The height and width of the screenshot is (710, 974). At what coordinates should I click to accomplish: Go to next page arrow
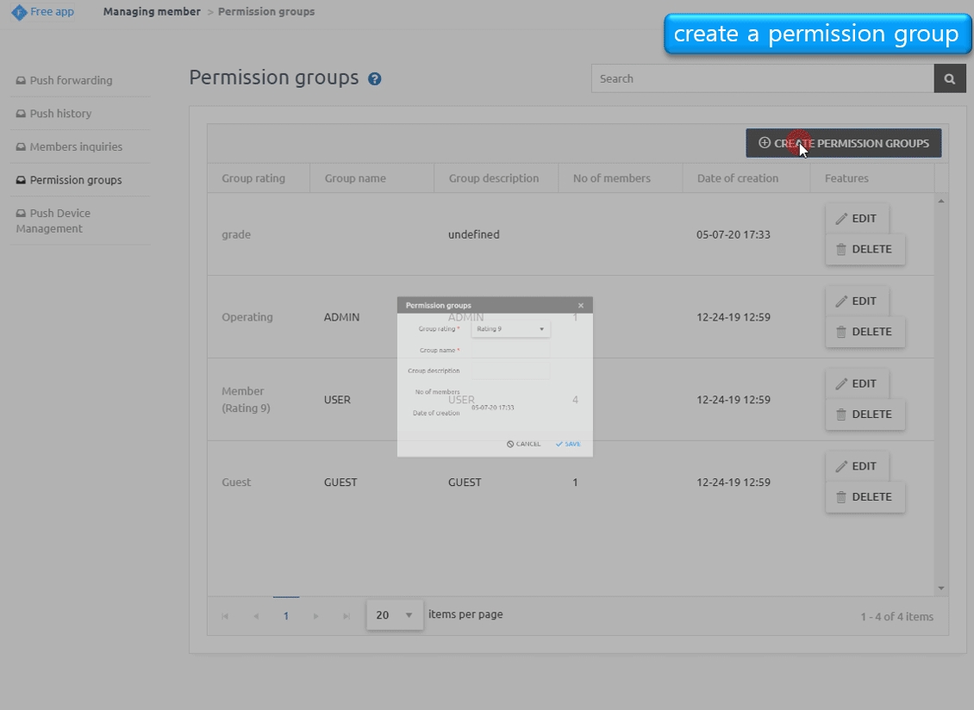[x=316, y=616]
